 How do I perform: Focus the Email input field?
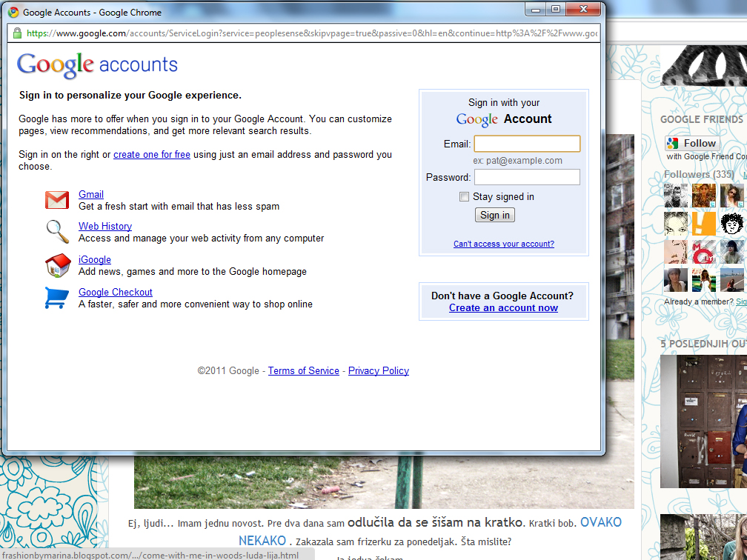[x=527, y=144]
